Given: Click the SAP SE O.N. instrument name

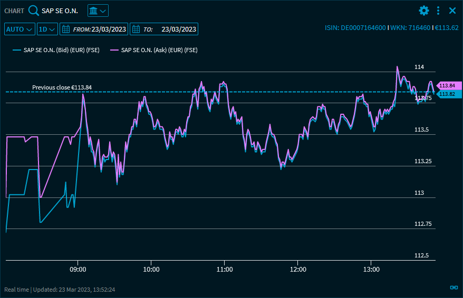Looking at the screenshot, I should coord(60,11).
